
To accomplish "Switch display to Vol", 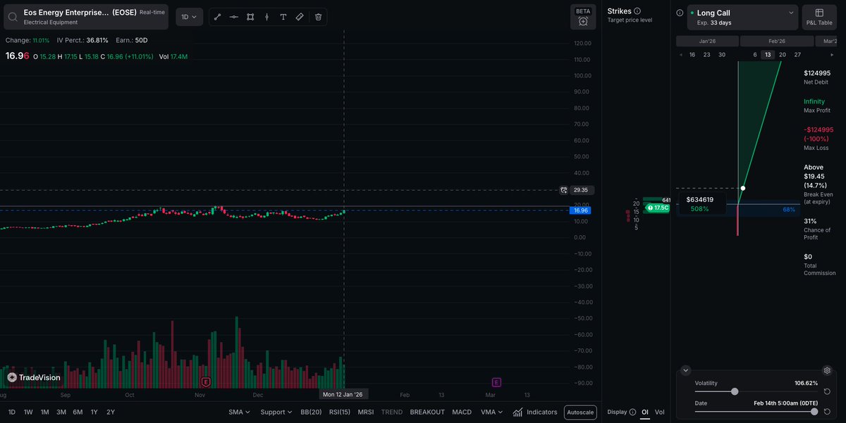I will [x=660, y=412].
